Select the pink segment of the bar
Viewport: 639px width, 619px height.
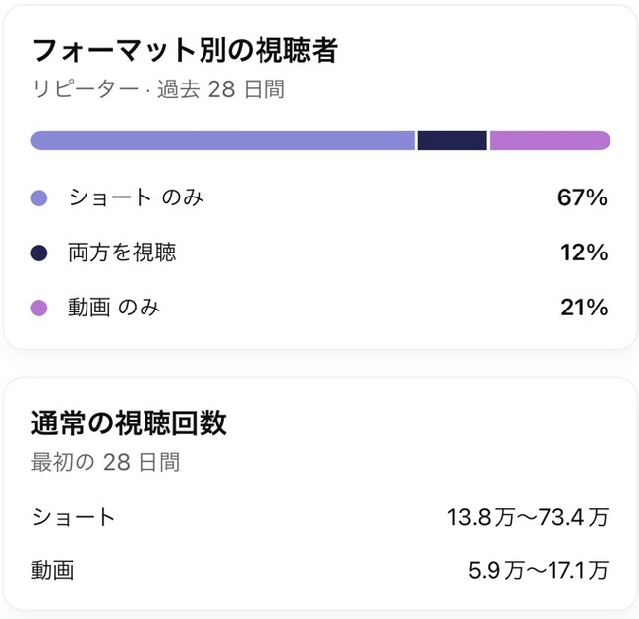[550, 141]
